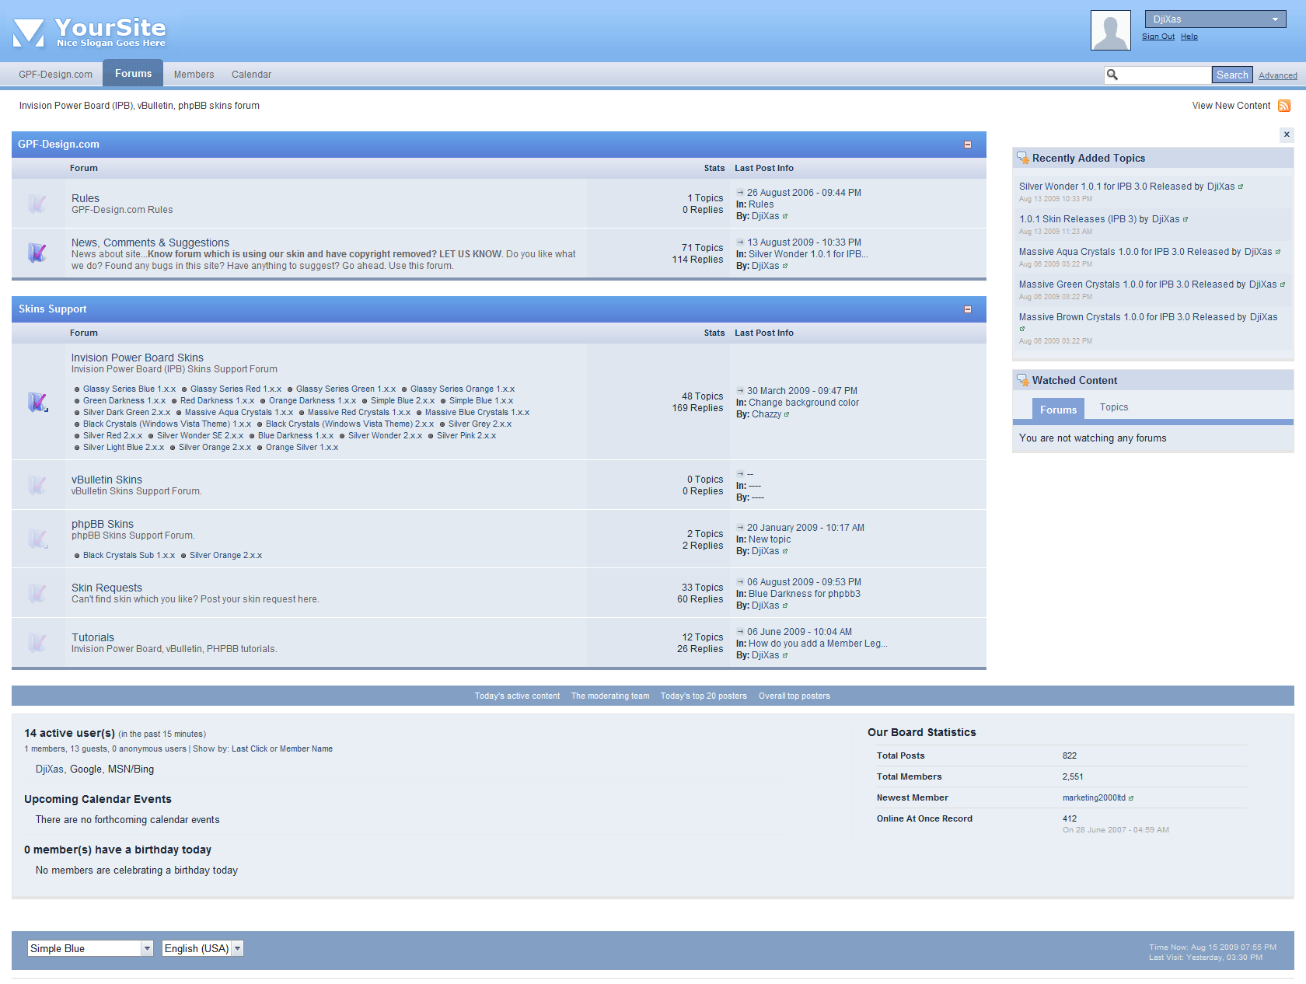The width and height of the screenshot is (1306, 984).
Task: Open Blue Darkness for phpbb3 topic
Action: tap(805, 594)
